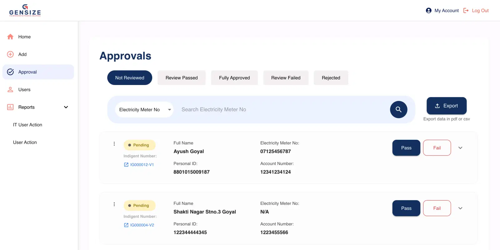Viewport: 500px width, 250px height.
Task: Click the My Account profile icon
Action: coord(429,11)
